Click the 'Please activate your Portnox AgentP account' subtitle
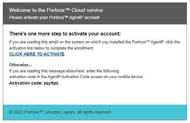Image resolution: width=190 pixels, height=123 pixels. (x=54, y=17)
